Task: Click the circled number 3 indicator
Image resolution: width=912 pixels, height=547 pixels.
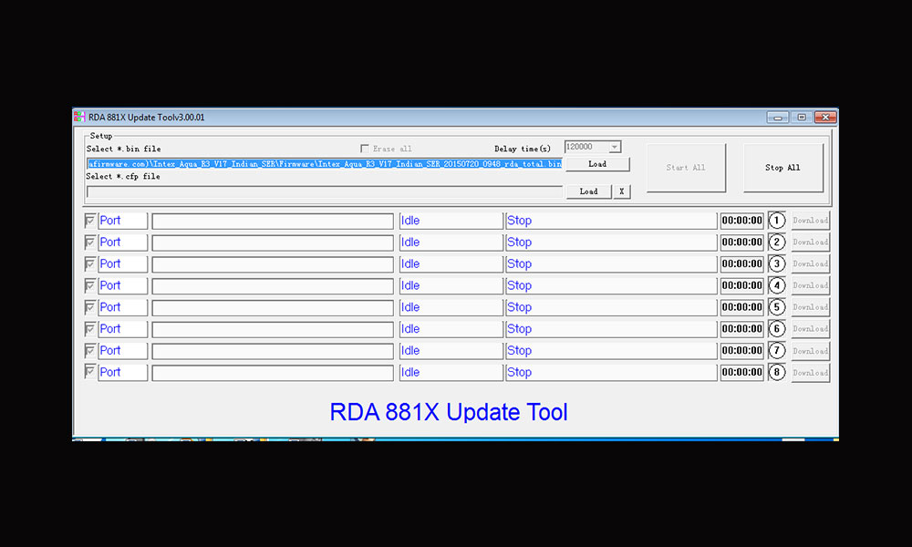Action: (776, 263)
